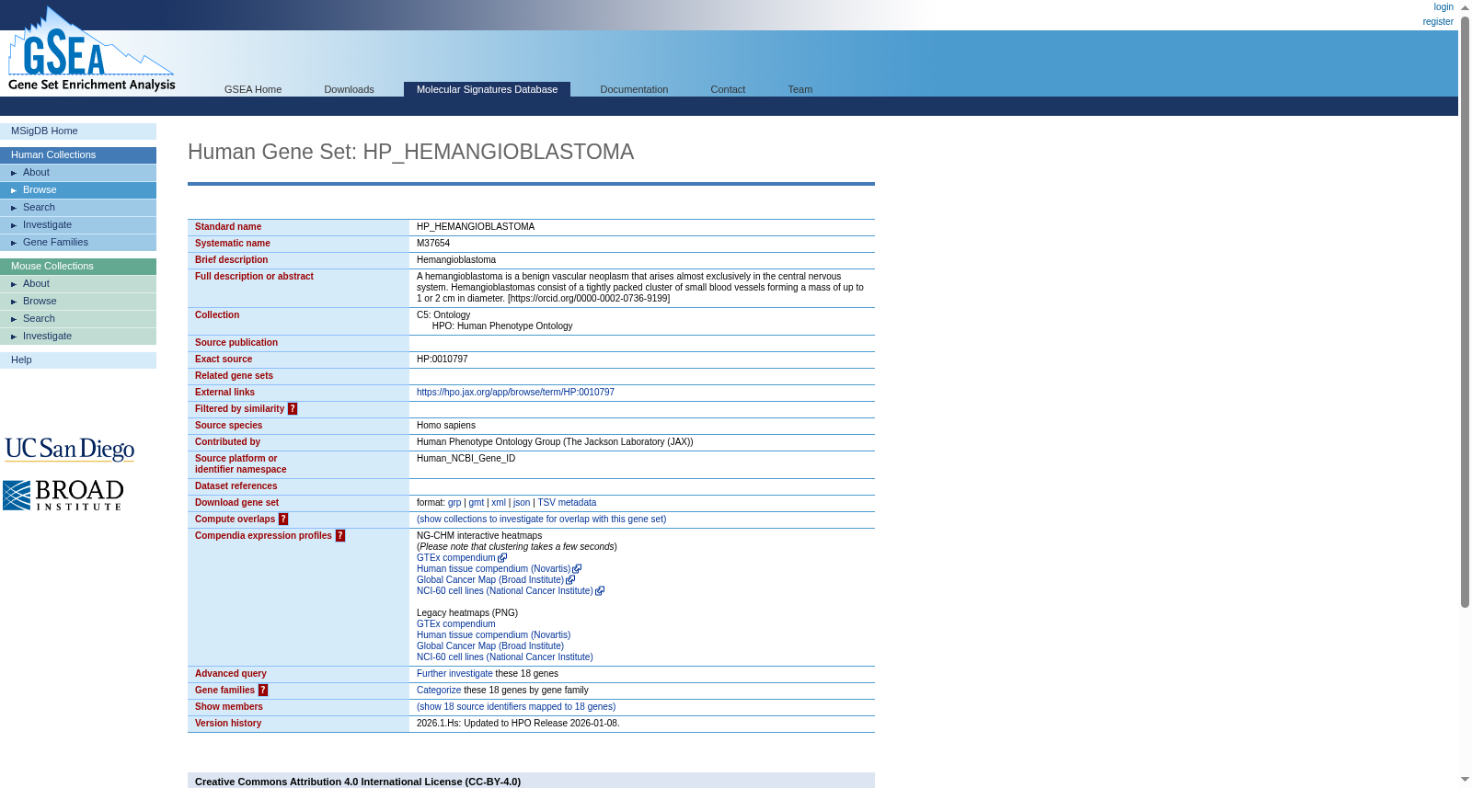Viewport: 1472px width, 788px height.
Task: Click the Human Collections header
Action: click(x=78, y=155)
